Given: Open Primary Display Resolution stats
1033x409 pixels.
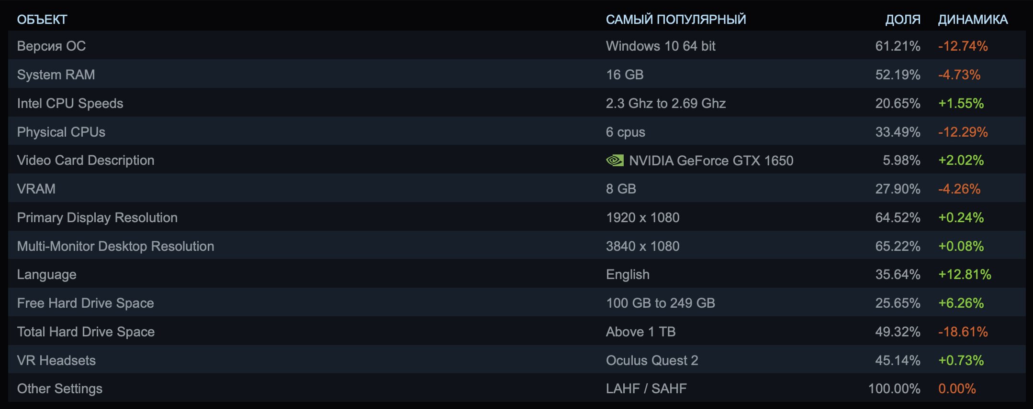Looking at the screenshot, I should click(x=516, y=217).
